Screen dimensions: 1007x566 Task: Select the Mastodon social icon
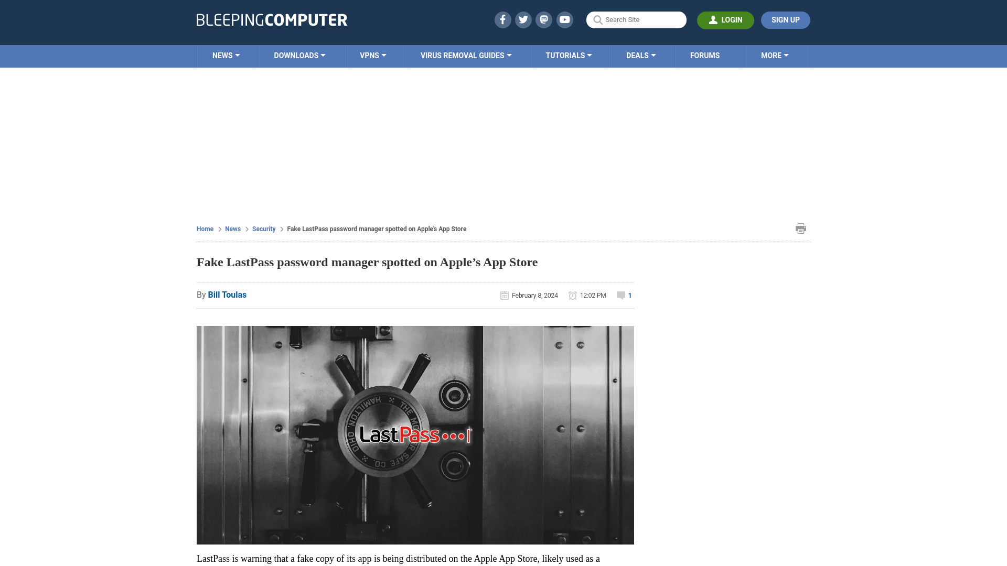pos(544,19)
